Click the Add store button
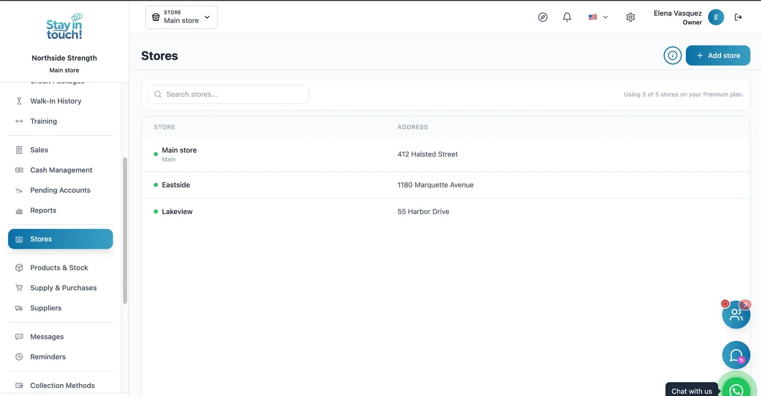 [x=718, y=56]
